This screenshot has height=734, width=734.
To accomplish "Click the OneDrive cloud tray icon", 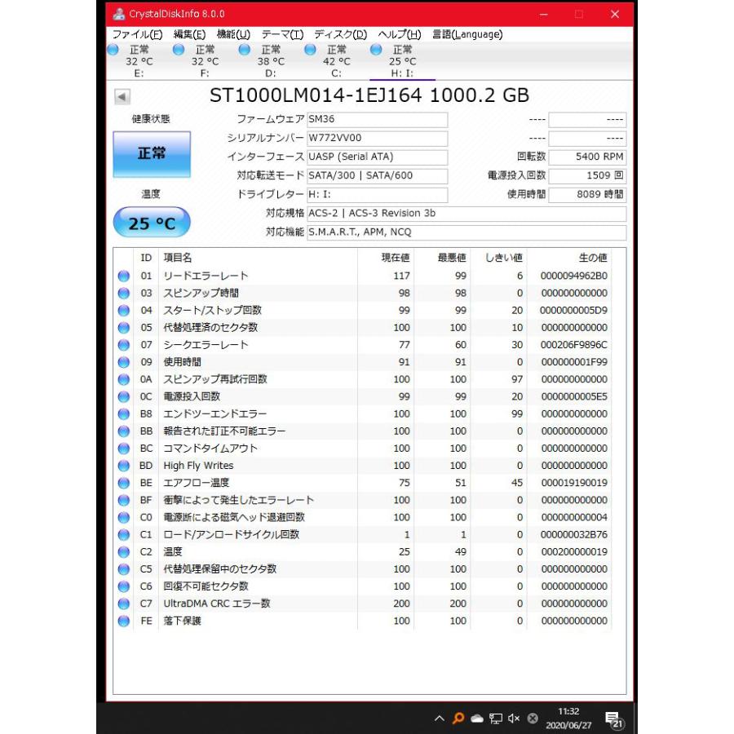I will (477, 719).
